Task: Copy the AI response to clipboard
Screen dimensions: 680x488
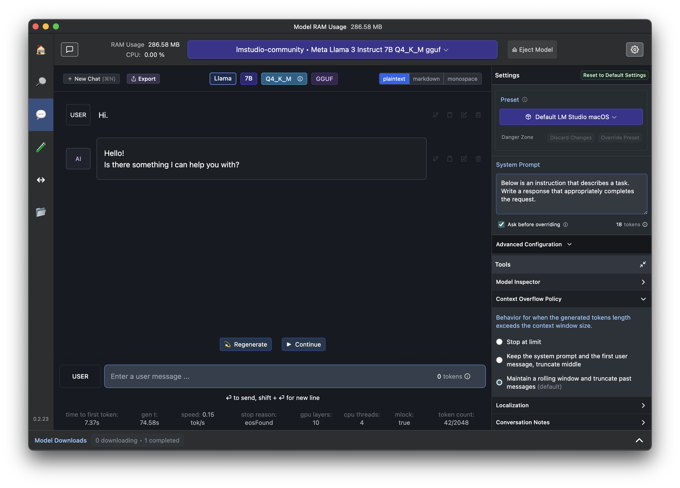Action: click(x=450, y=159)
